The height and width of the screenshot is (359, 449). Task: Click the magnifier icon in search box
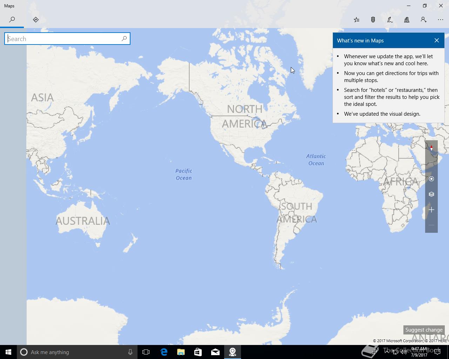click(124, 39)
